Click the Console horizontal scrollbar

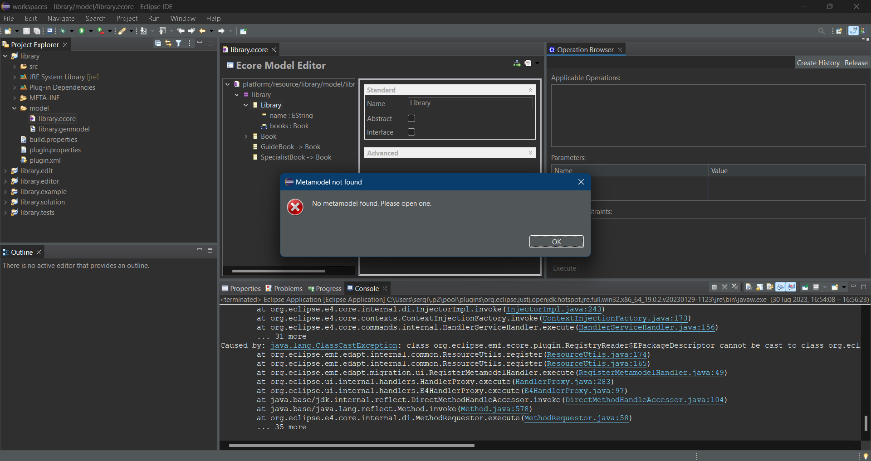pos(352,445)
